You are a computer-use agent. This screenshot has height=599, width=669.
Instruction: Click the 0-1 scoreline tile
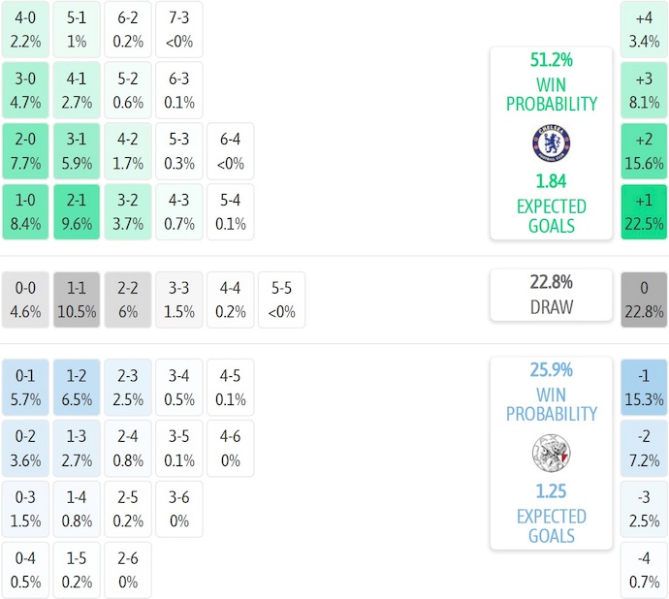(x=25, y=387)
